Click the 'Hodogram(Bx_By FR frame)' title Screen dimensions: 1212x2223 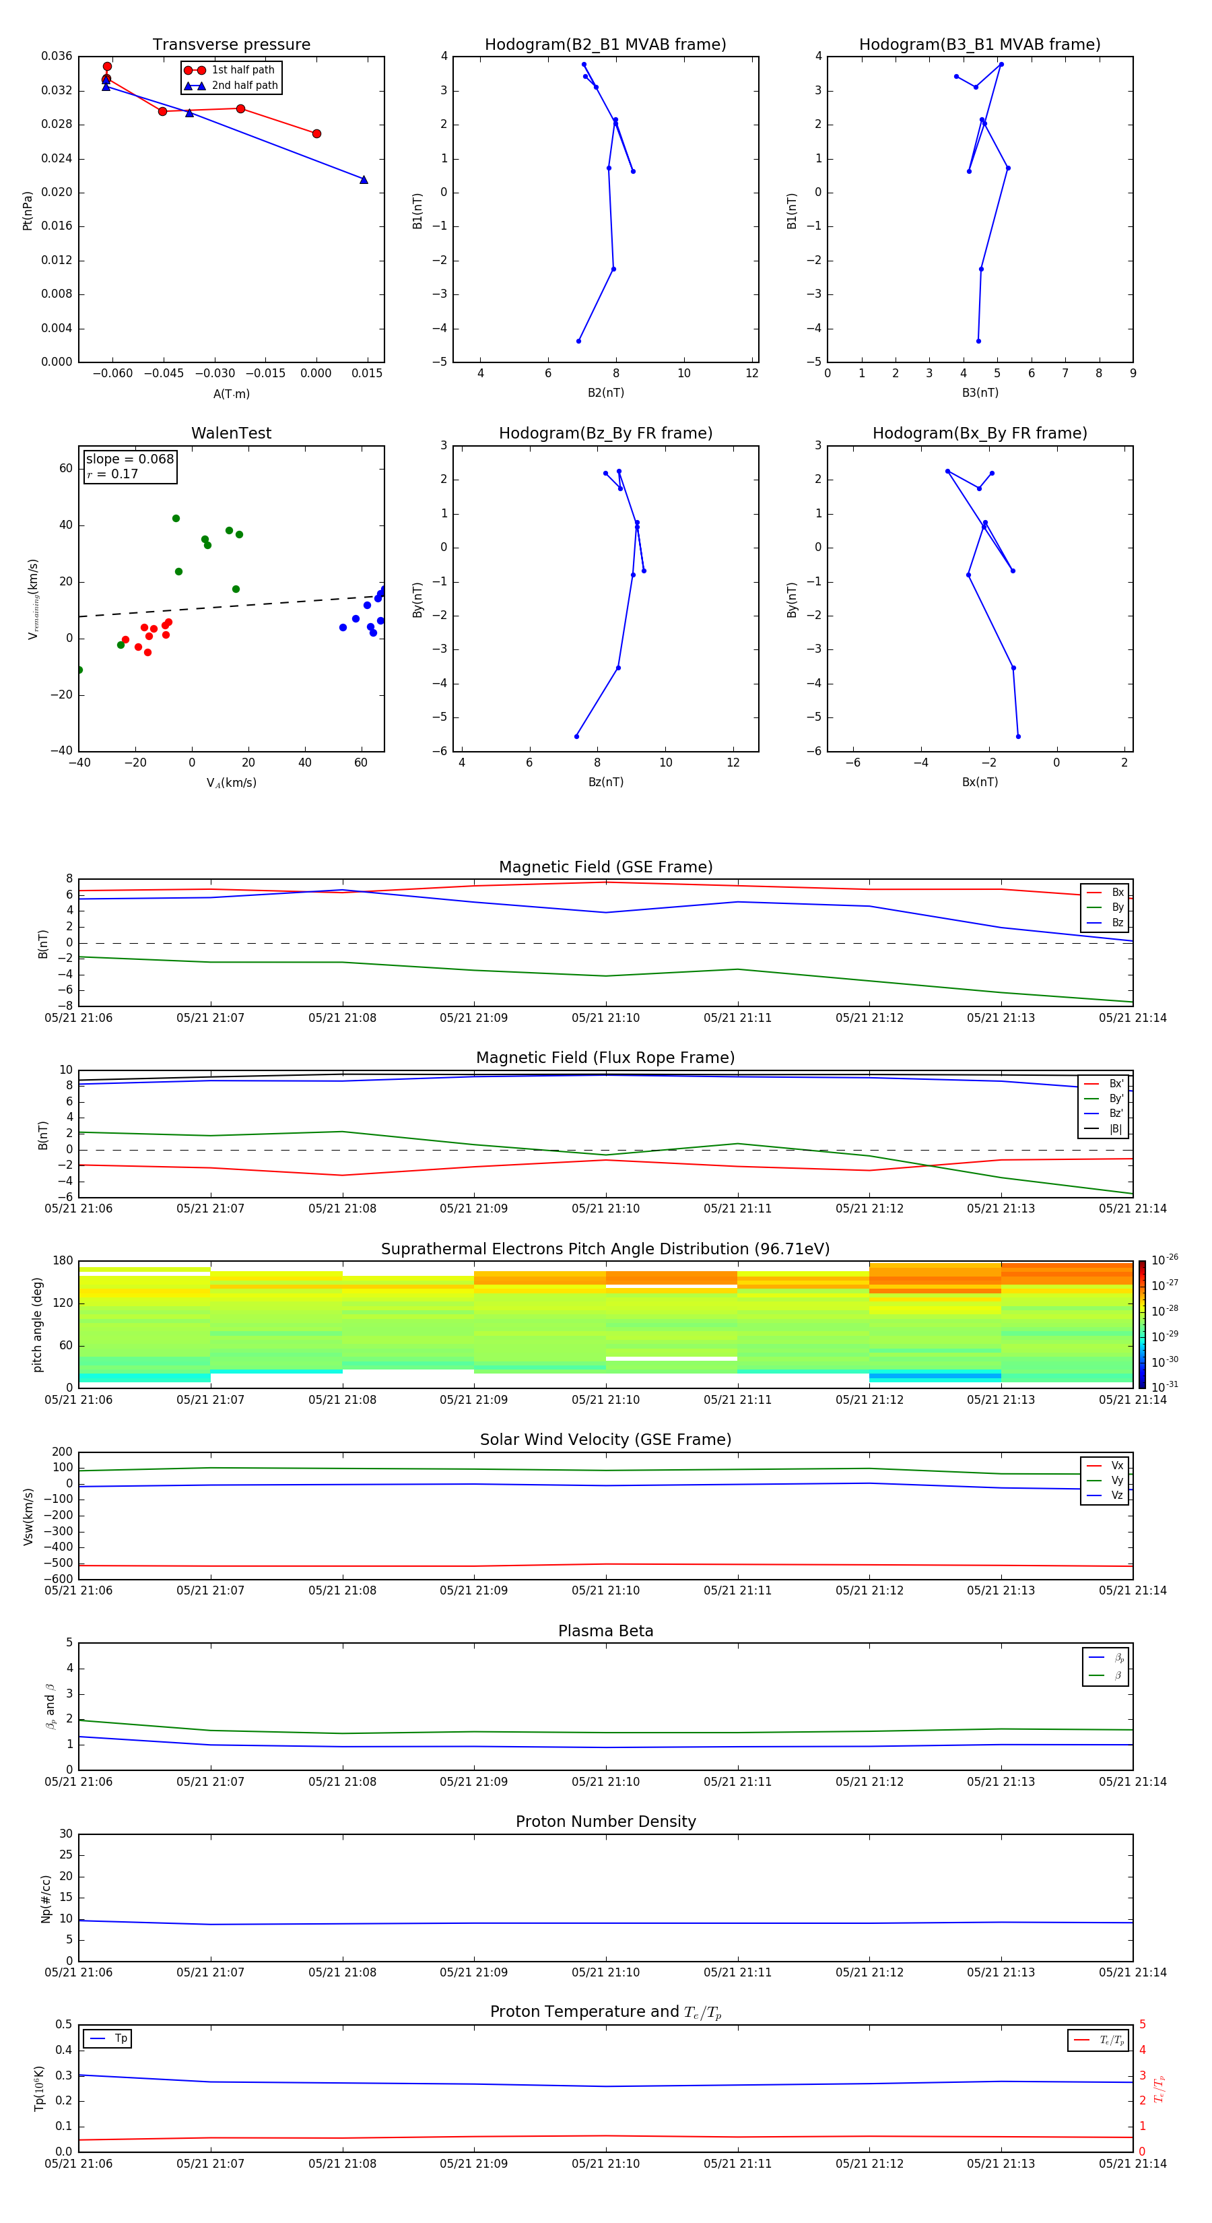coord(980,433)
